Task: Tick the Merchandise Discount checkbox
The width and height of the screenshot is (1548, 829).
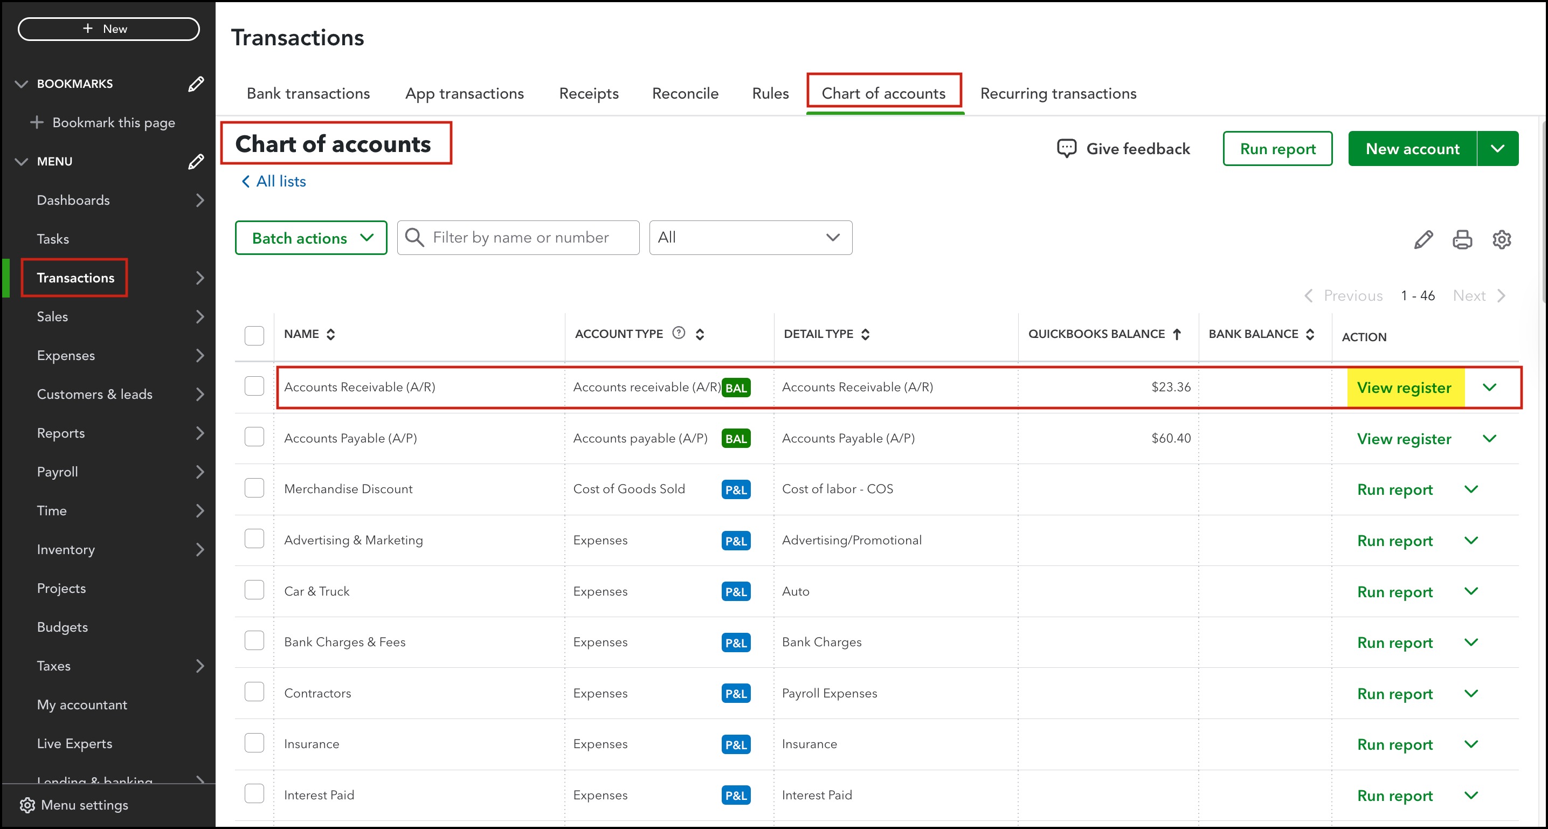Action: point(254,488)
